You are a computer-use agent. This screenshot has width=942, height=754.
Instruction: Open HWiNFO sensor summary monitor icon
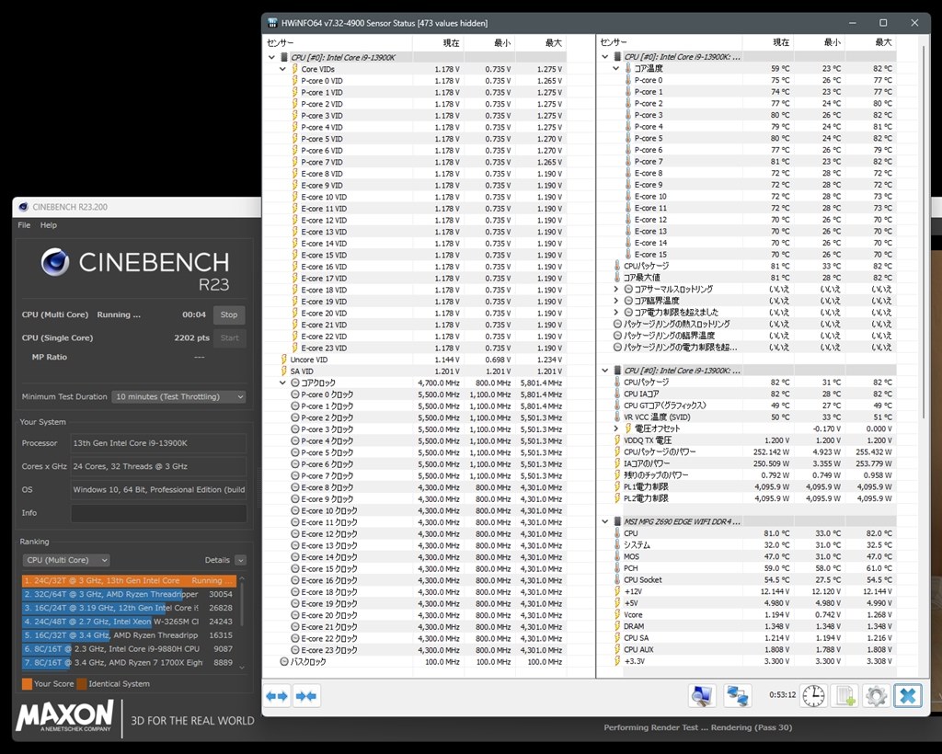pos(702,696)
